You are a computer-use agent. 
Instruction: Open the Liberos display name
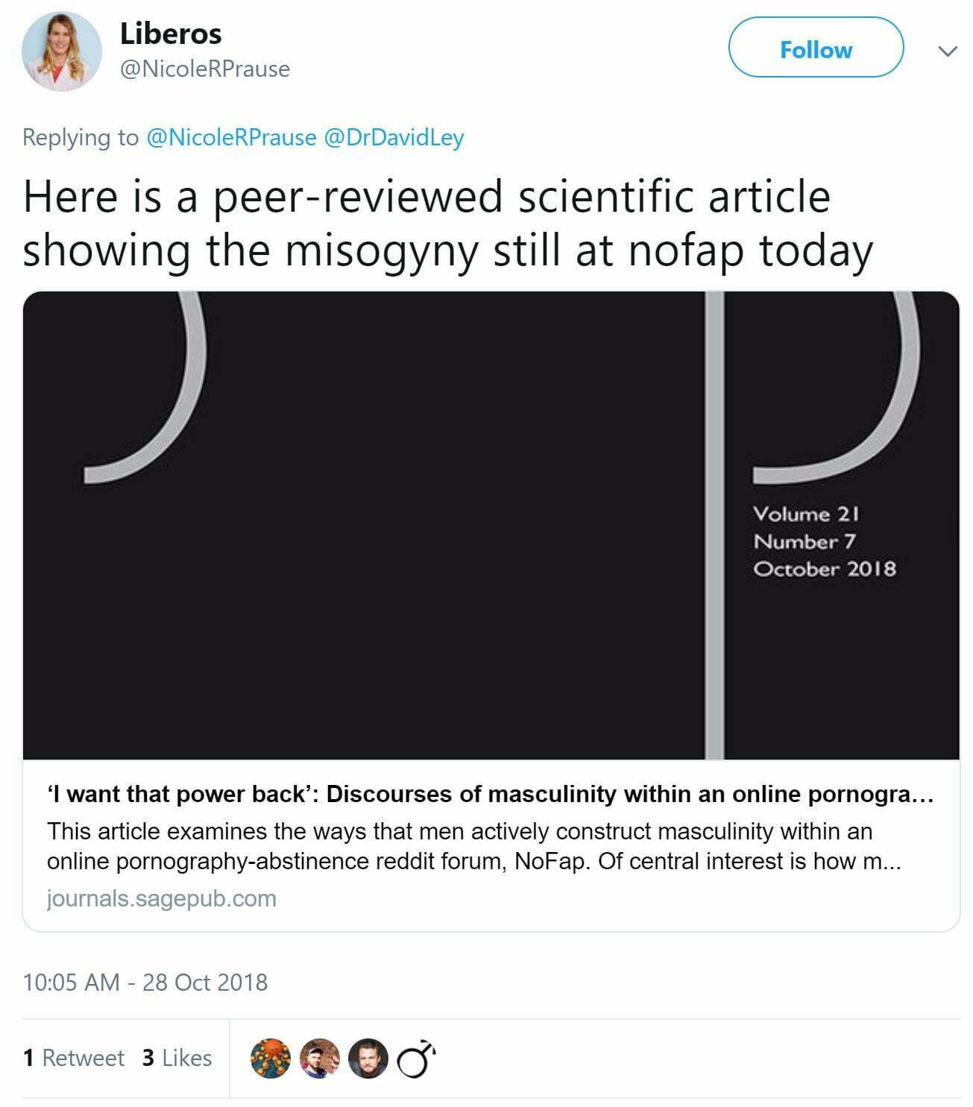[171, 34]
